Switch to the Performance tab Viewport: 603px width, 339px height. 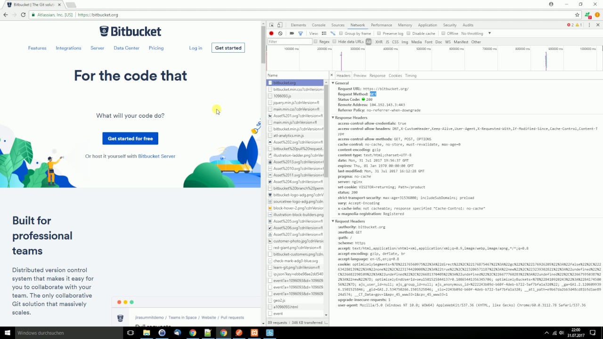pos(381,25)
